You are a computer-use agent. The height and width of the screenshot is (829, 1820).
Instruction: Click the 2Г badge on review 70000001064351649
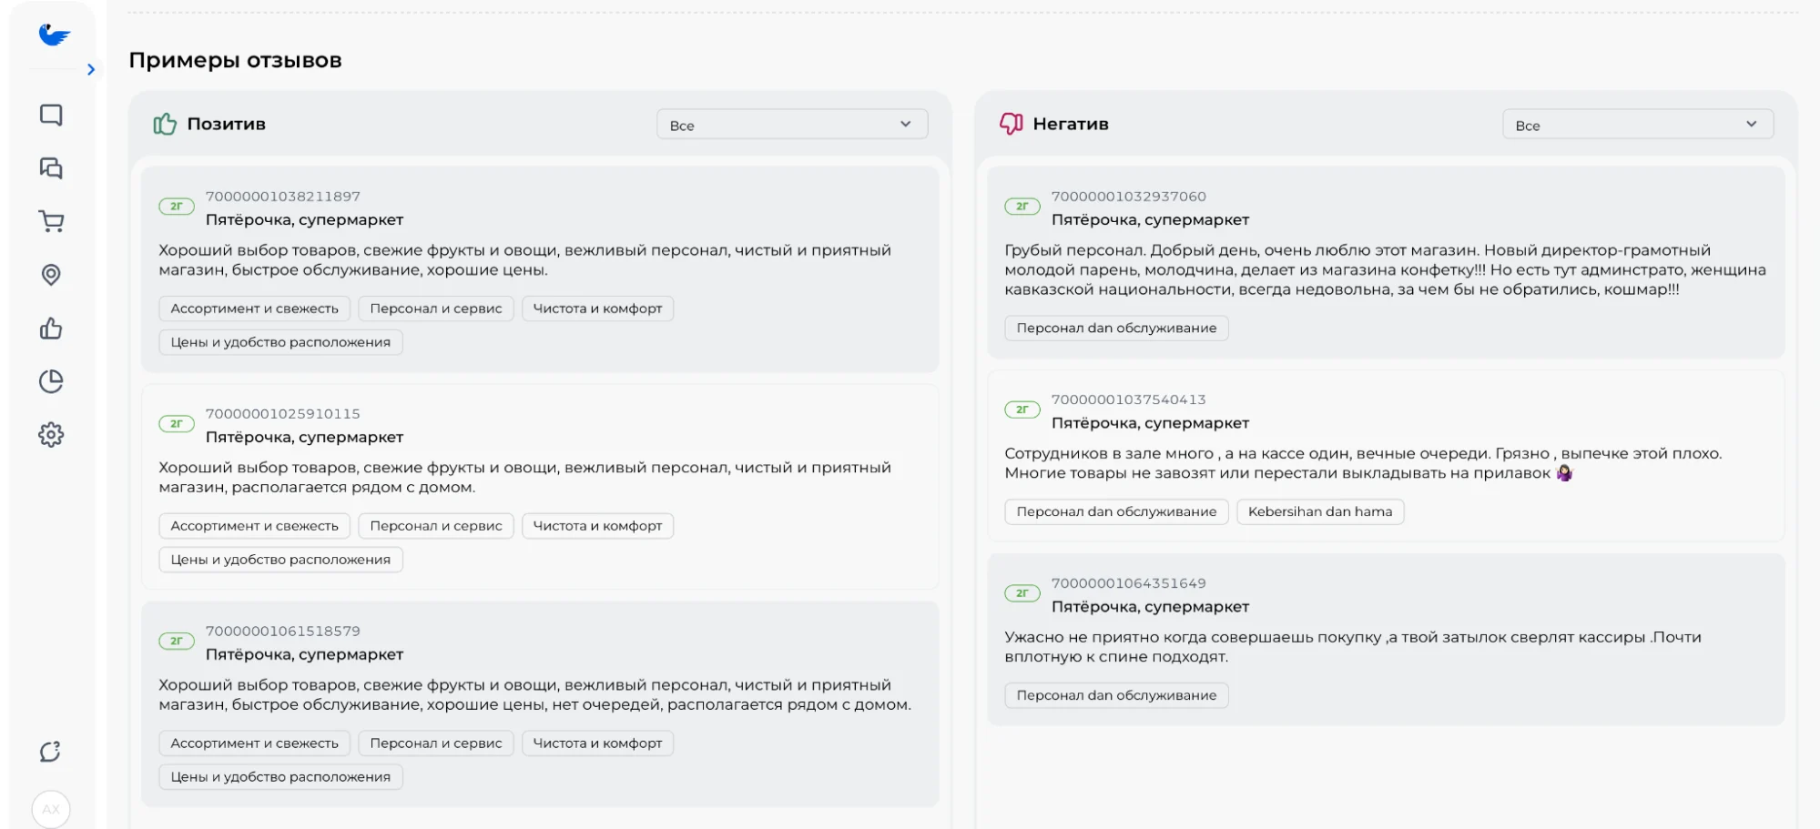point(1022,593)
